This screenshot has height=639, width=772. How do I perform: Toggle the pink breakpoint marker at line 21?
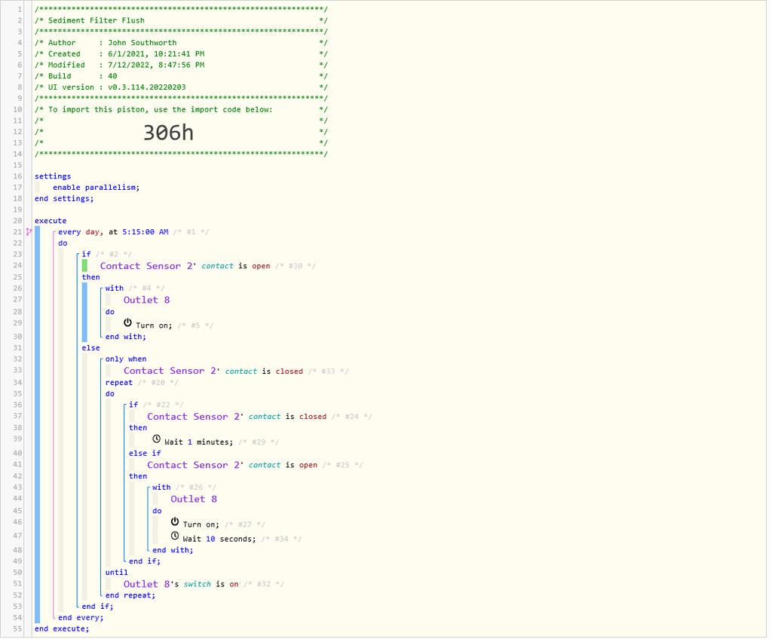point(29,231)
